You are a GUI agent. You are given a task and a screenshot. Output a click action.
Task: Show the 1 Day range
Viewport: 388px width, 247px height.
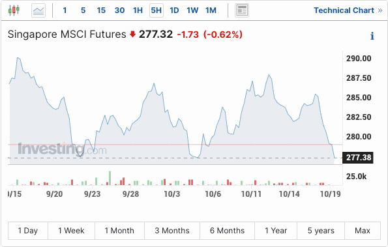point(28,231)
